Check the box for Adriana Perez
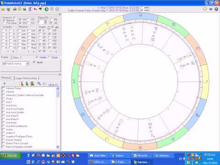Viewport: 220px width, 165px height. click(x=3, y=88)
